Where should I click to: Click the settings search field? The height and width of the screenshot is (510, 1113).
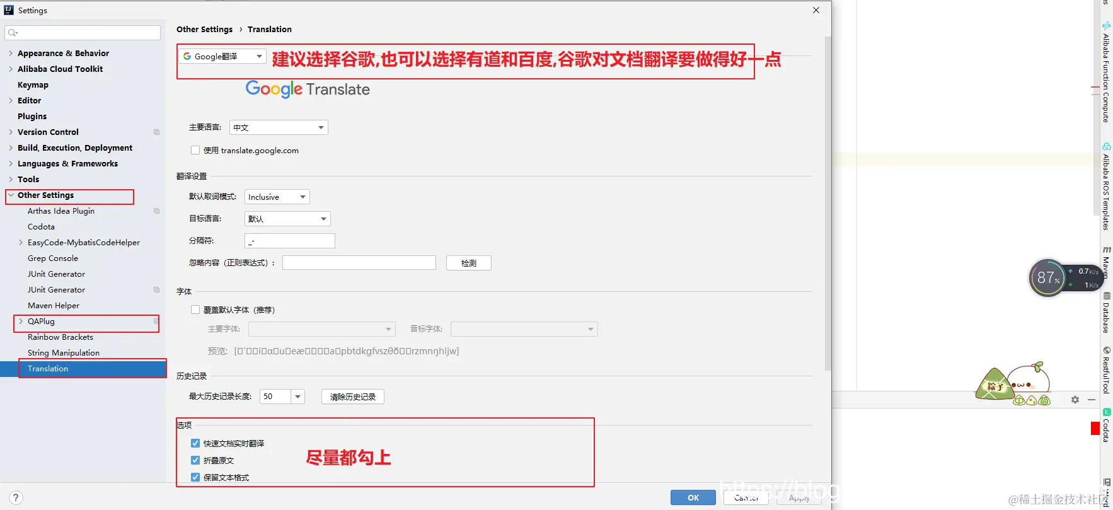pyautogui.click(x=83, y=33)
